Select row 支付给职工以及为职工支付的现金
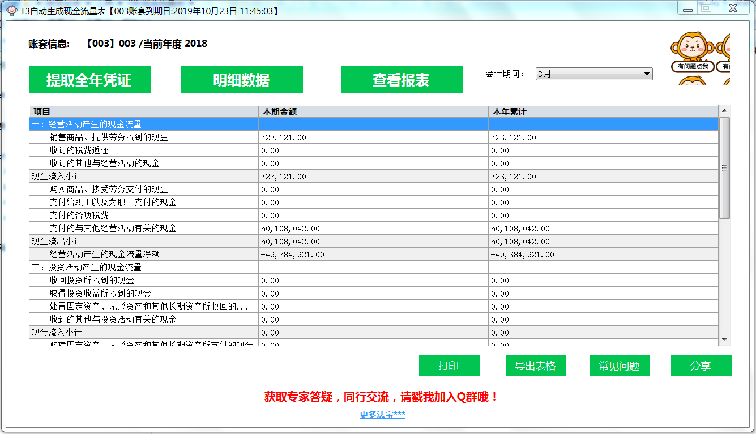The height and width of the screenshot is (434, 756). point(374,203)
